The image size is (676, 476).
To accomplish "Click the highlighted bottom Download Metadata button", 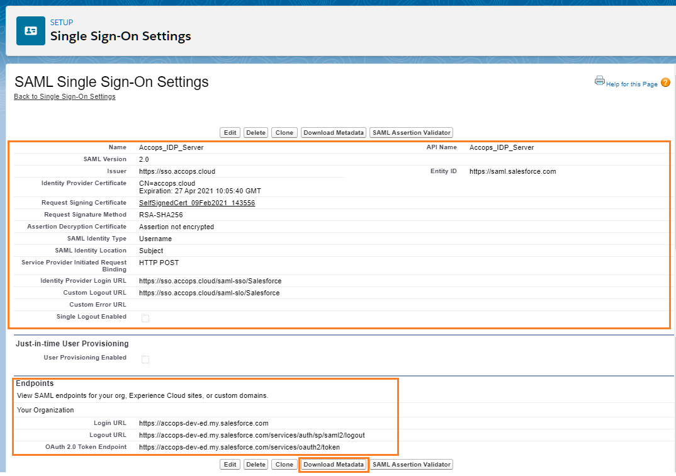I will (334, 465).
